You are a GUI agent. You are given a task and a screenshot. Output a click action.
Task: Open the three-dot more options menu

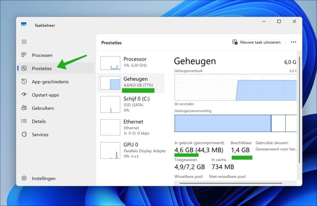pyautogui.click(x=293, y=42)
